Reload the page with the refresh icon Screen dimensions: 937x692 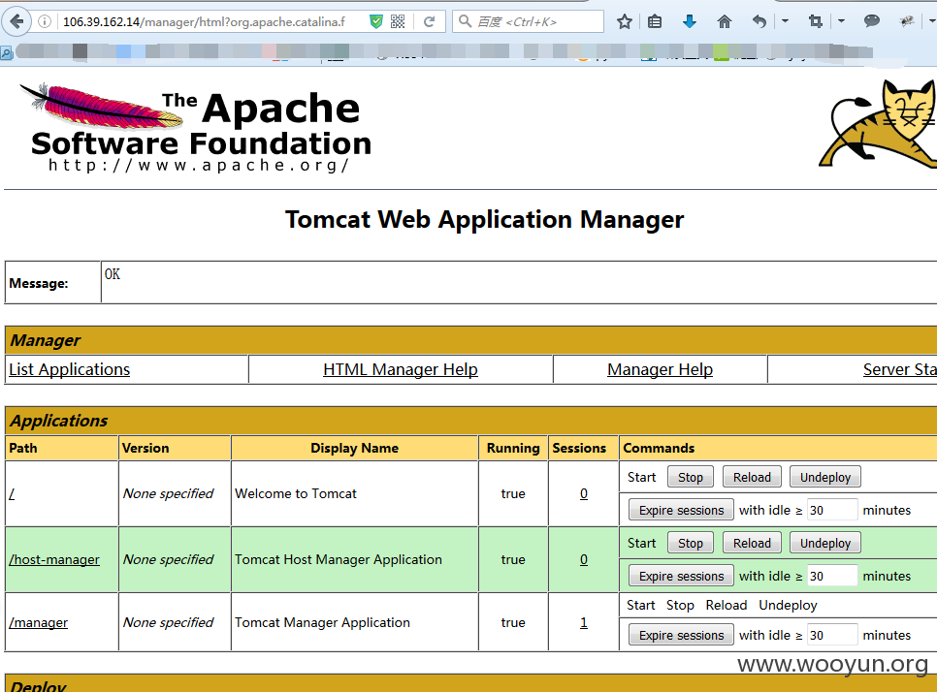(429, 22)
